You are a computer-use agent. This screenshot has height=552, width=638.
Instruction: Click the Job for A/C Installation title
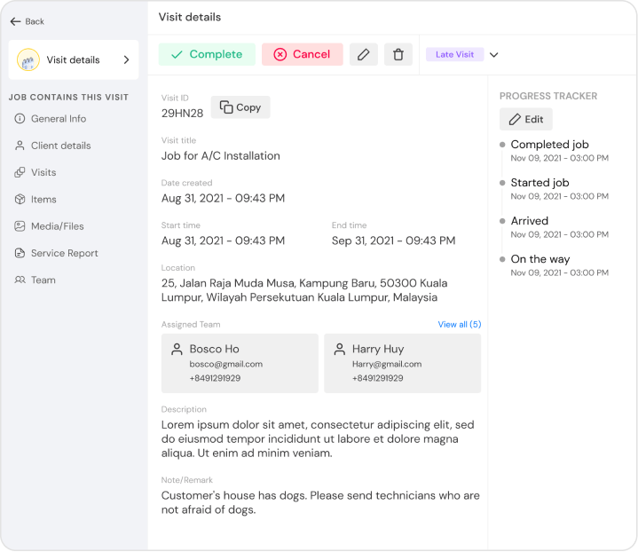click(221, 155)
